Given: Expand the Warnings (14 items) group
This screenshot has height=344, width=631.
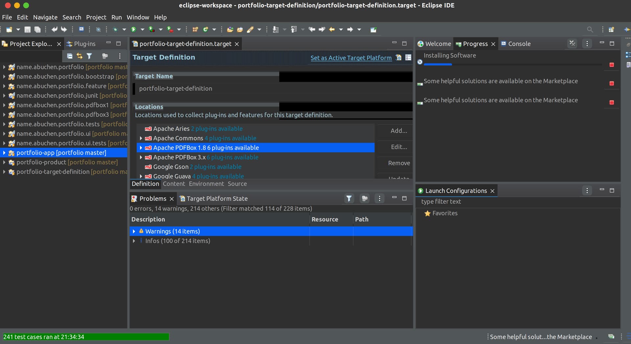Looking at the screenshot, I should 134,231.
